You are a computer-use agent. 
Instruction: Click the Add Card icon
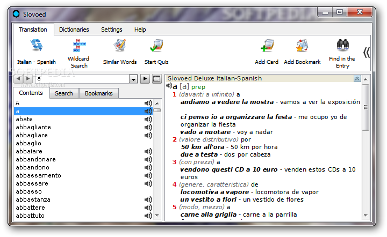tap(267, 46)
